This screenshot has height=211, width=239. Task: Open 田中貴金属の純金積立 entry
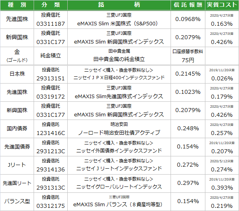(119, 59)
